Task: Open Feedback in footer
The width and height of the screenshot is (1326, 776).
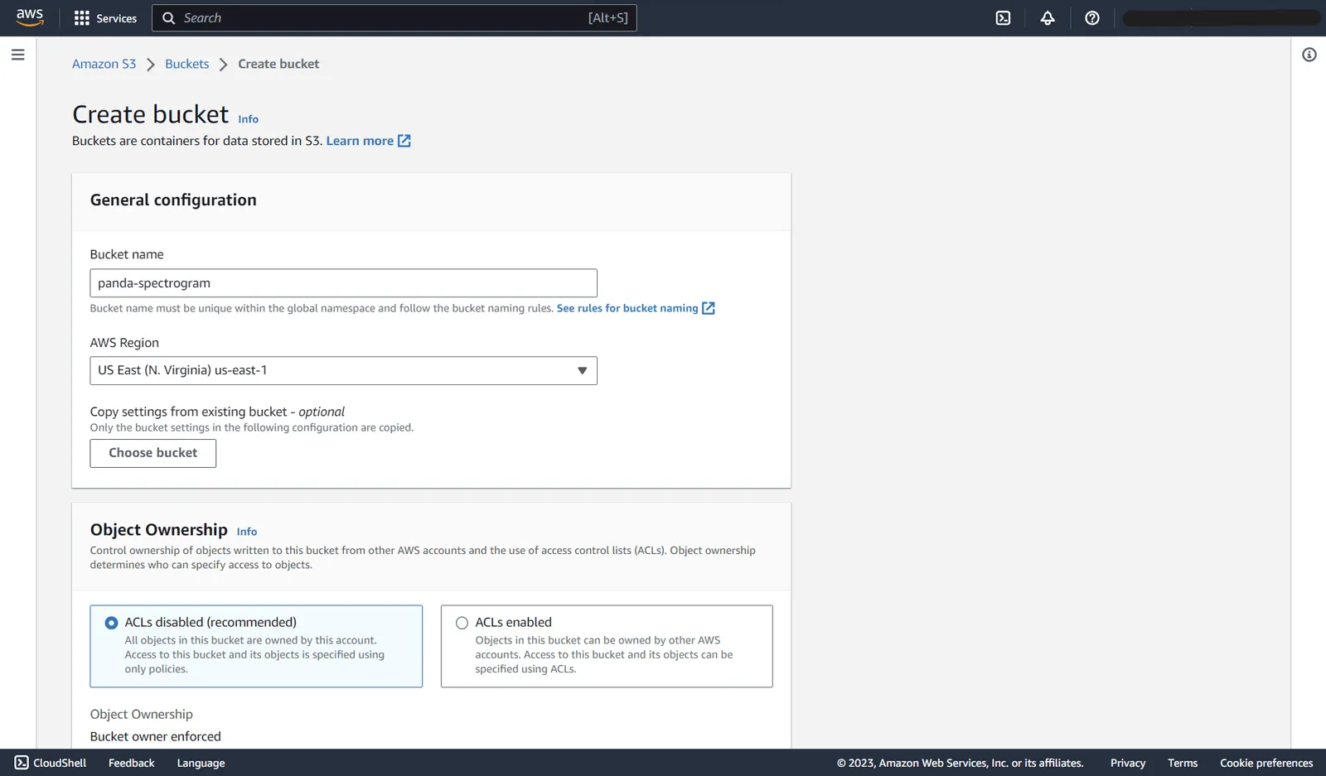Action: pos(132,763)
